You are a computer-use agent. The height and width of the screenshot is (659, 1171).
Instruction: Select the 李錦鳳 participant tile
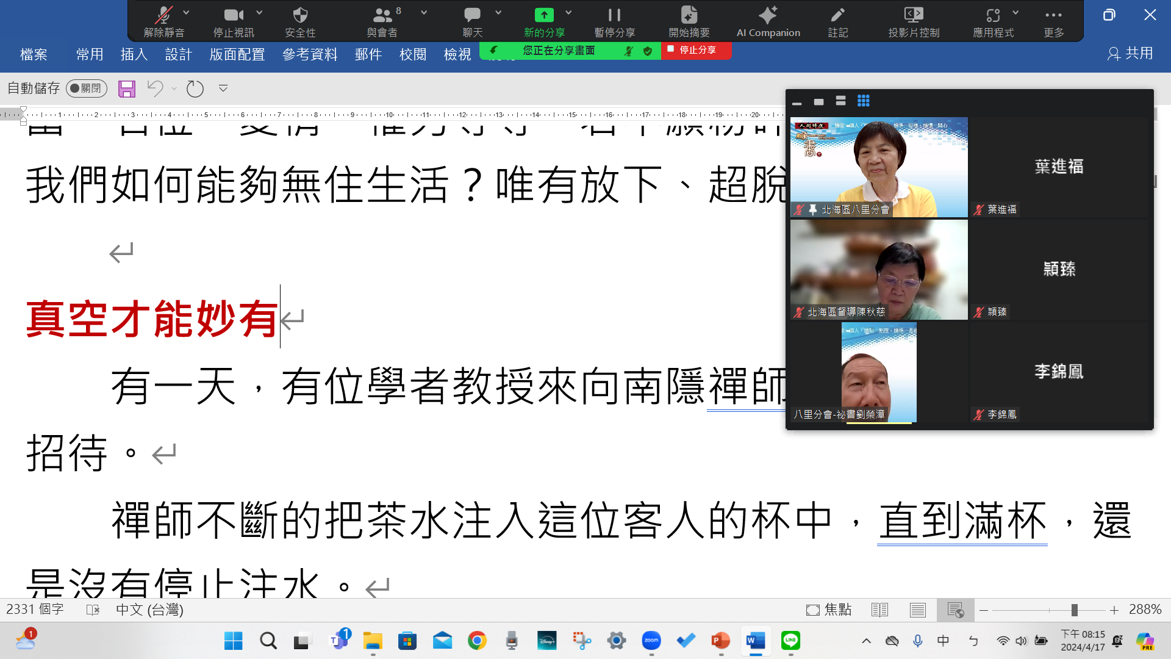click(x=1059, y=372)
